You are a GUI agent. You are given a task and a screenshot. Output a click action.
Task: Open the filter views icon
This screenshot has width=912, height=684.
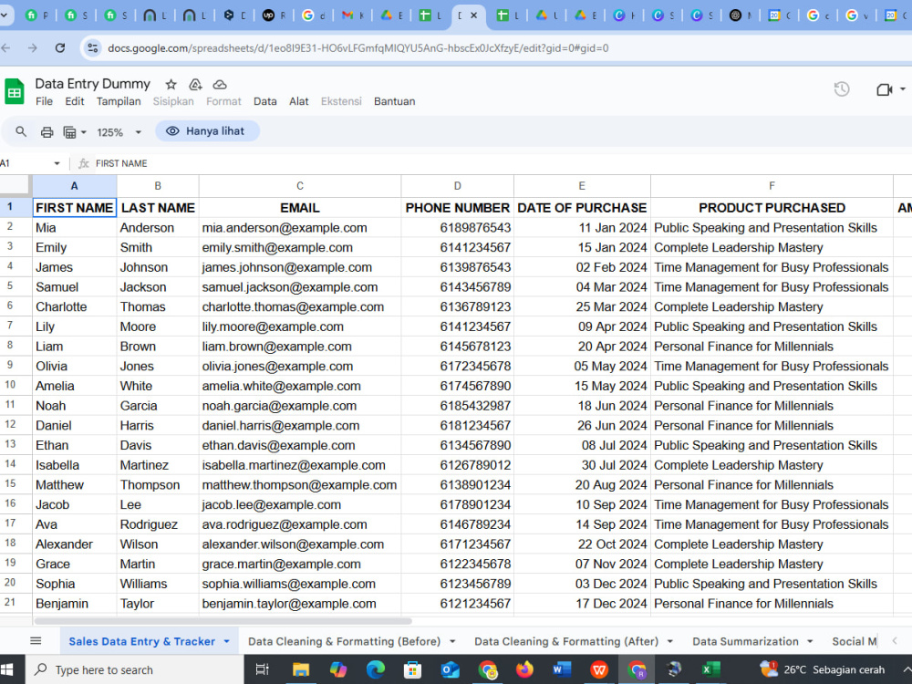(69, 132)
